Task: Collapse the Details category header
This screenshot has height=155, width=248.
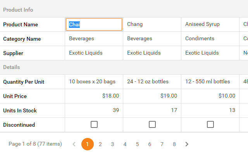Action: pos(12,67)
